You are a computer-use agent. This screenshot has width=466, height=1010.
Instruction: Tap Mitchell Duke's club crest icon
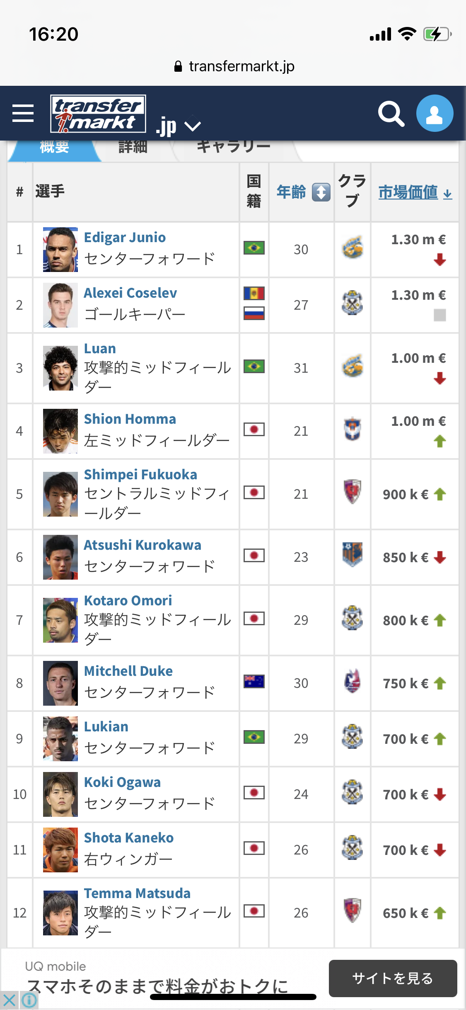352,681
